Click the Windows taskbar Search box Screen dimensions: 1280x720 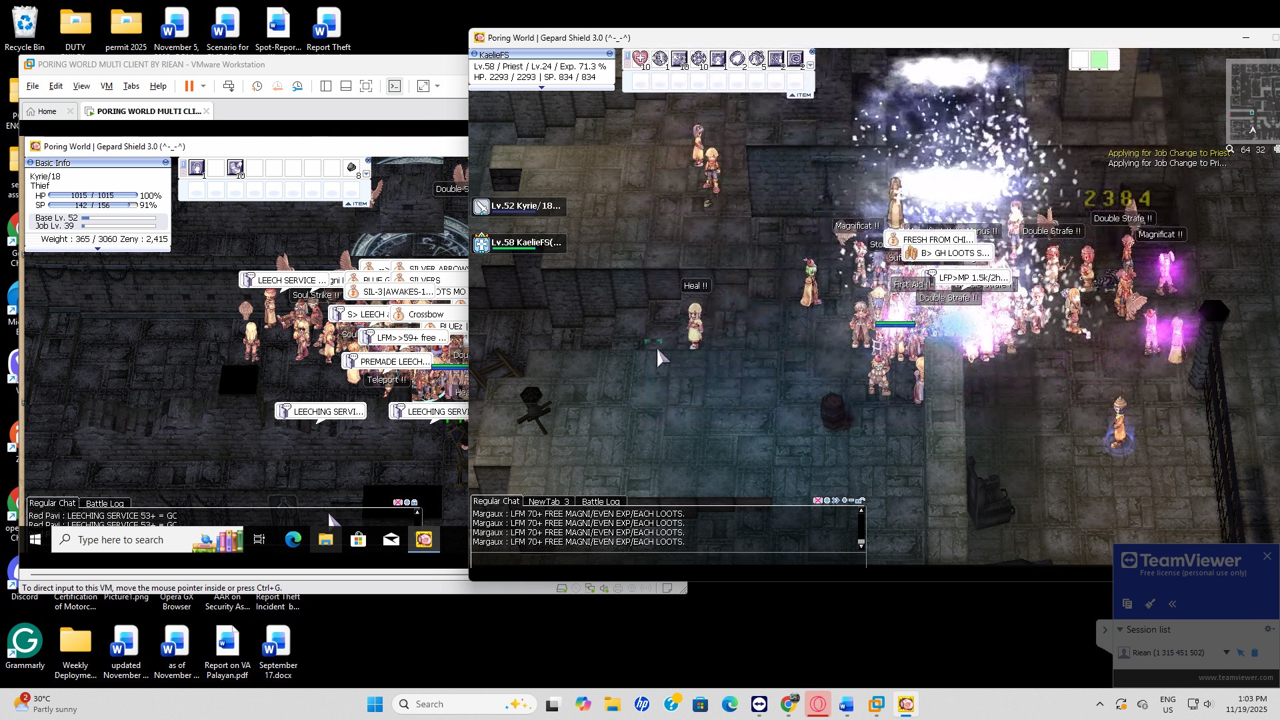click(465, 704)
